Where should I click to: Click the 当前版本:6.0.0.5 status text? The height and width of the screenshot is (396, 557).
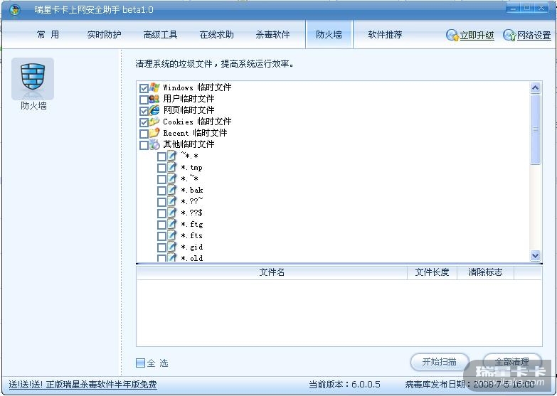pyautogui.click(x=344, y=385)
